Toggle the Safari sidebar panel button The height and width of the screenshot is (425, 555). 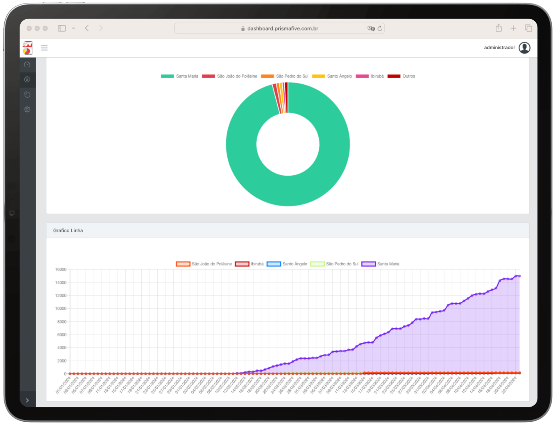(x=62, y=28)
